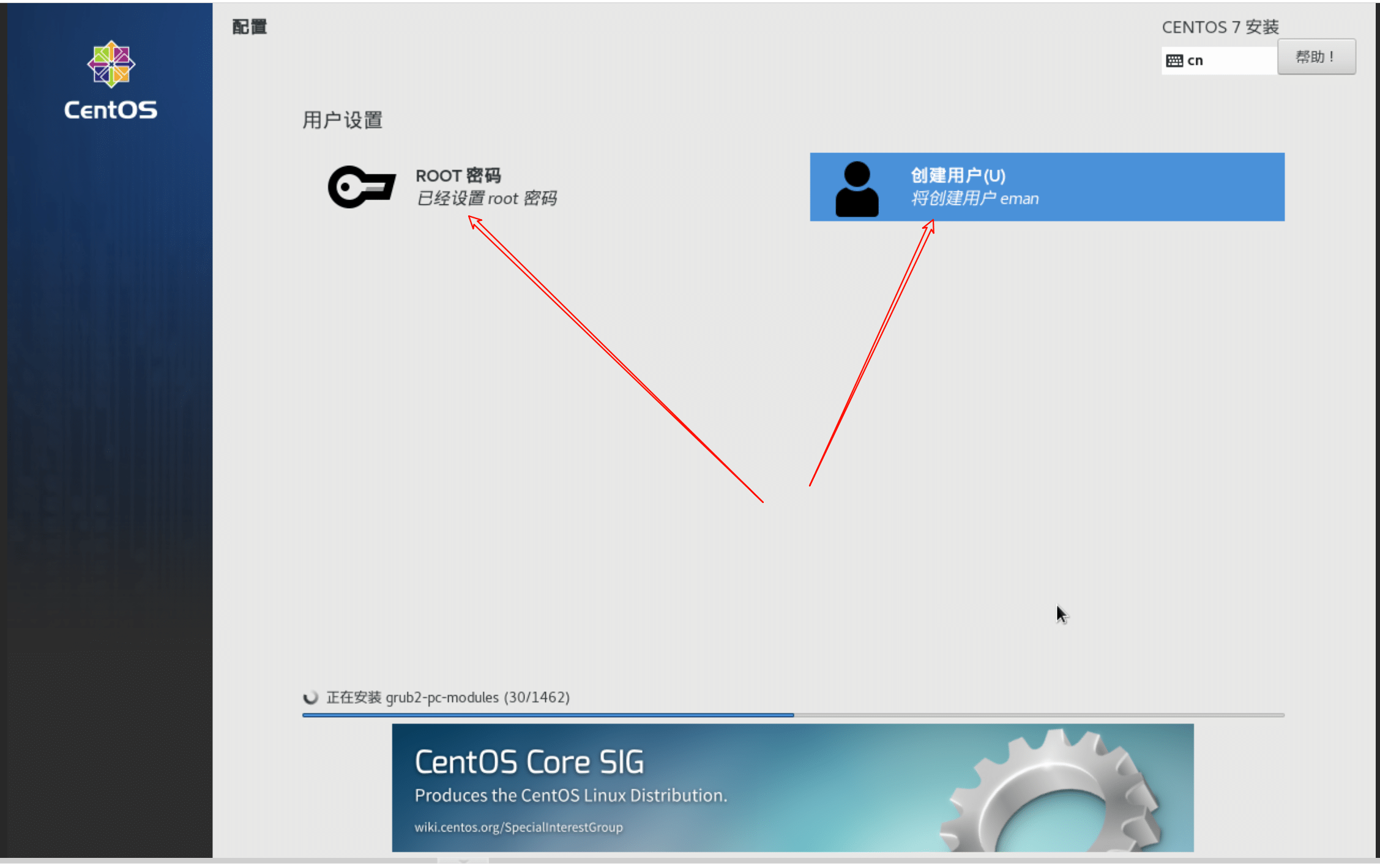Click the create-user person icon
Screen dimensions: 1380x864
click(x=857, y=188)
